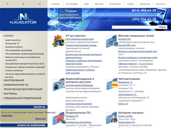
Task: Click the Лицензионное ПО Kaspersky folder icon
Action: (58, 118)
